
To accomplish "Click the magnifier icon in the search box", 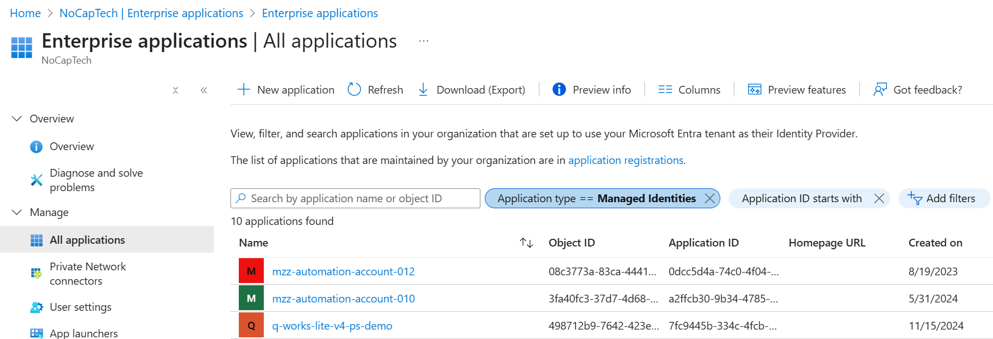I will pyautogui.click(x=241, y=198).
